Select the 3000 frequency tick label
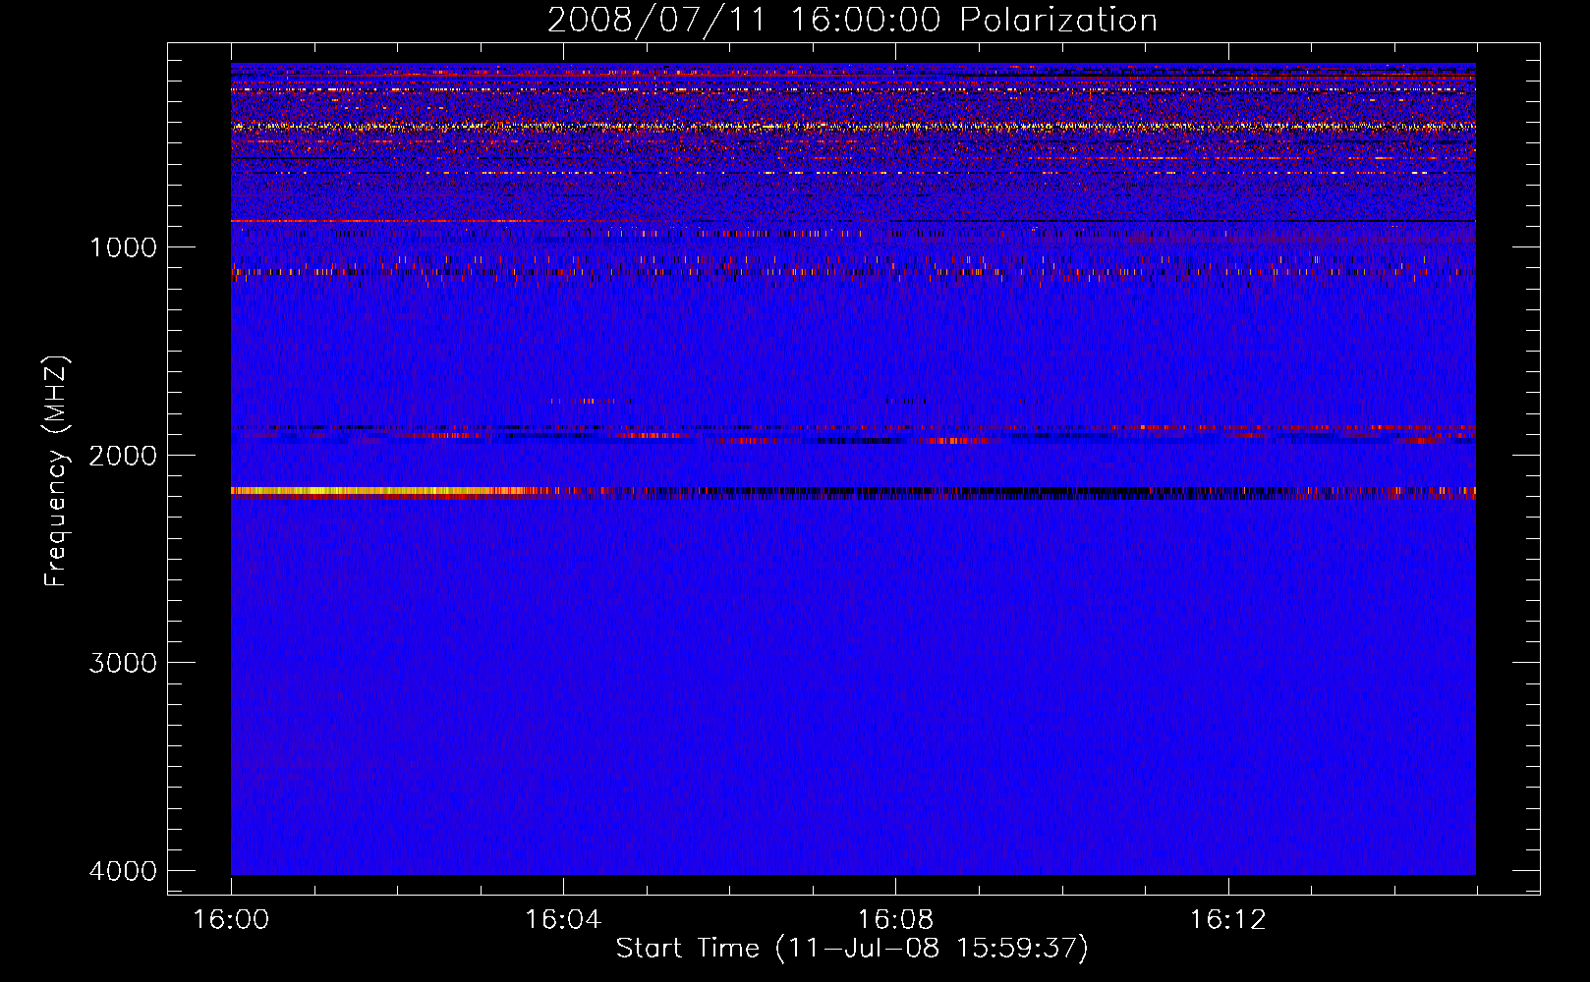 (123, 663)
